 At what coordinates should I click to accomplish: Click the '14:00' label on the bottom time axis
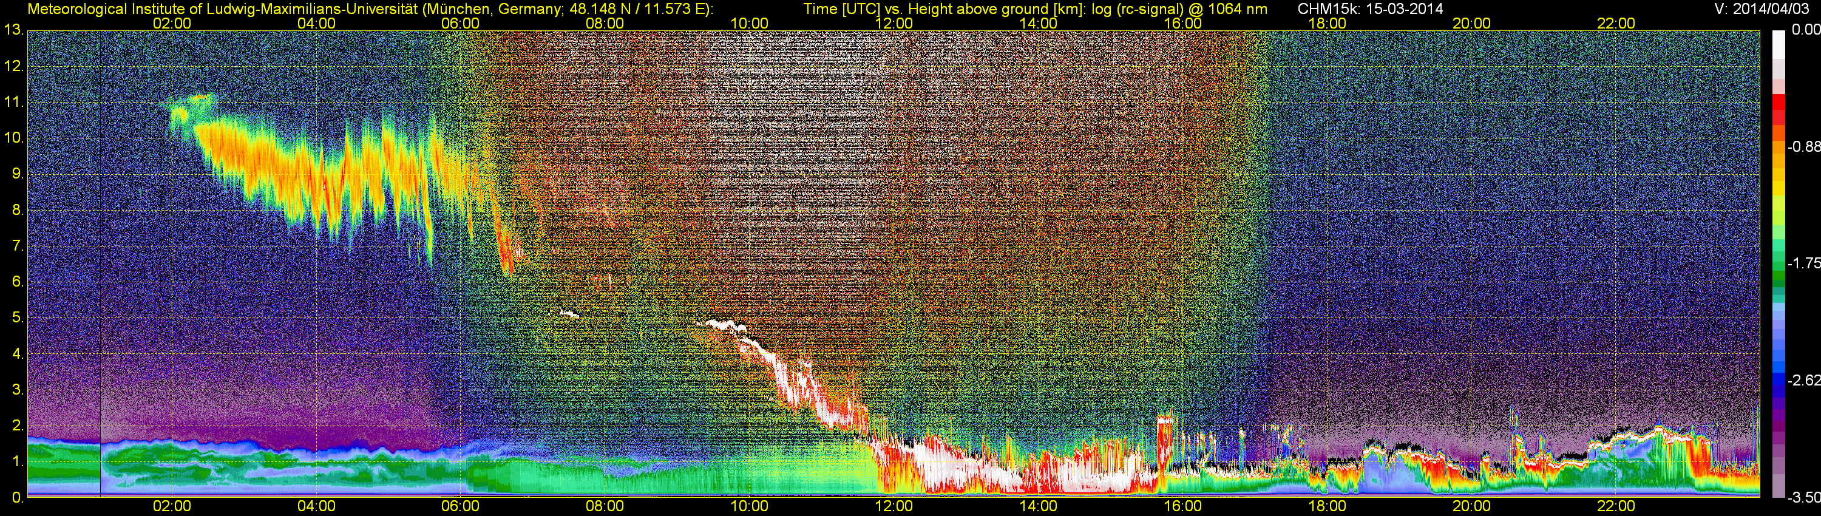pos(1039,506)
